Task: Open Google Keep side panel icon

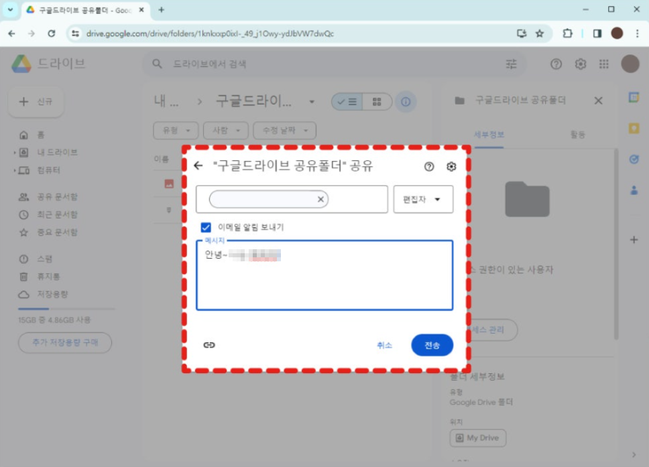Action: coord(634,129)
